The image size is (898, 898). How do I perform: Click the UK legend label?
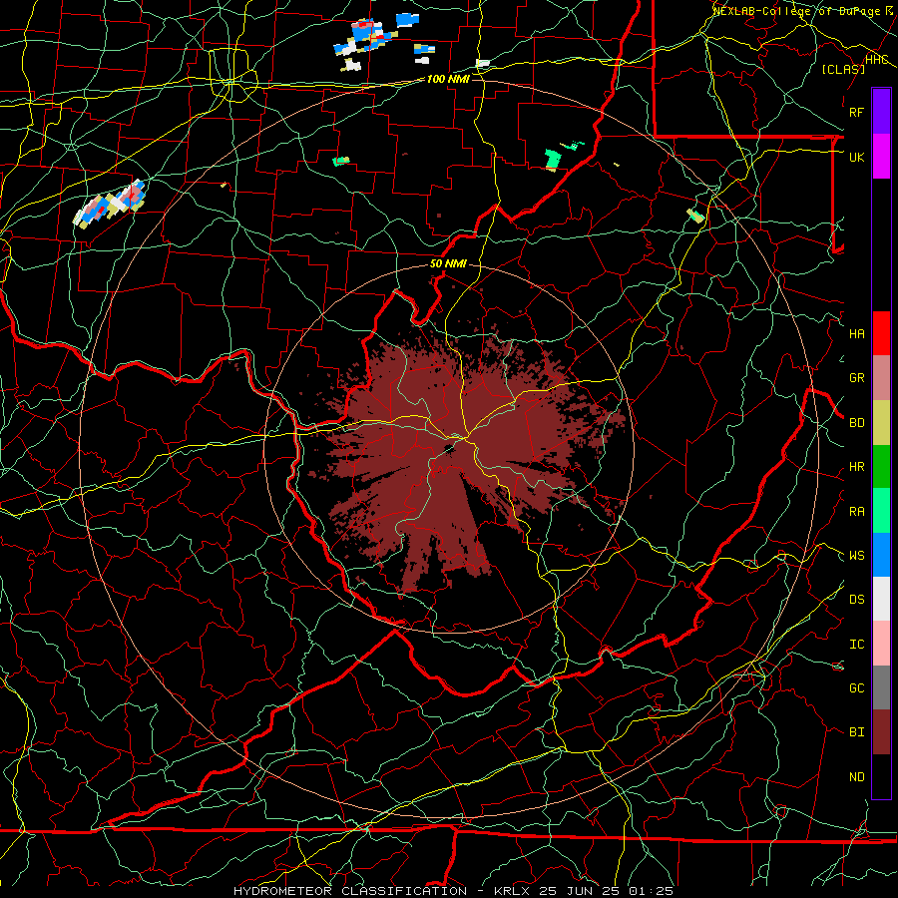click(x=856, y=157)
